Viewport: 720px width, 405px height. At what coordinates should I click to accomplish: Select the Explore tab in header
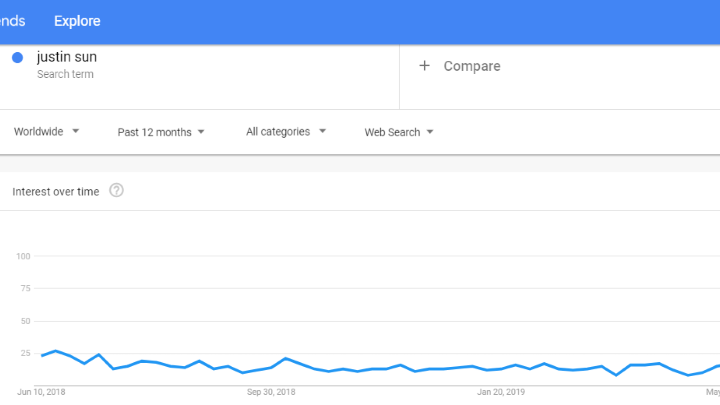77,21
